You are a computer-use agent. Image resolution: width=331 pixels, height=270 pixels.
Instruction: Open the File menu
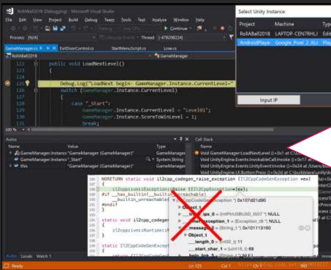pos(9,20)
